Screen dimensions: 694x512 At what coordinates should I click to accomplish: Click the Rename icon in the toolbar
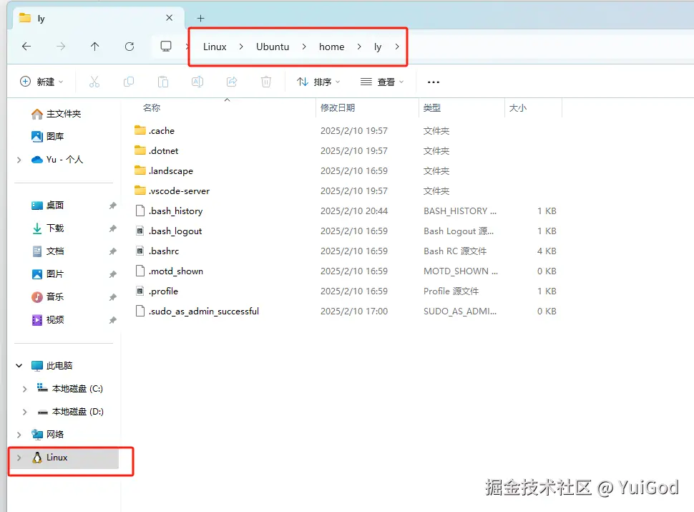197,82
